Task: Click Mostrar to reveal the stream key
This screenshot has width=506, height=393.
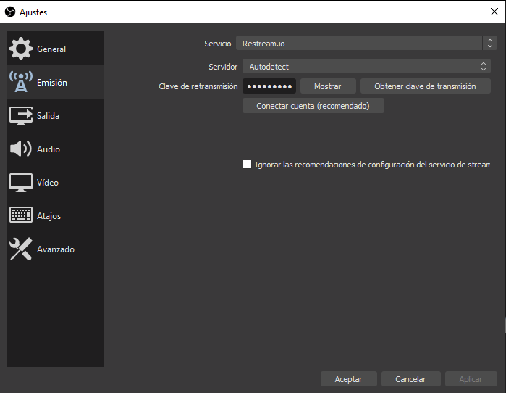Action: coord(328,86)
